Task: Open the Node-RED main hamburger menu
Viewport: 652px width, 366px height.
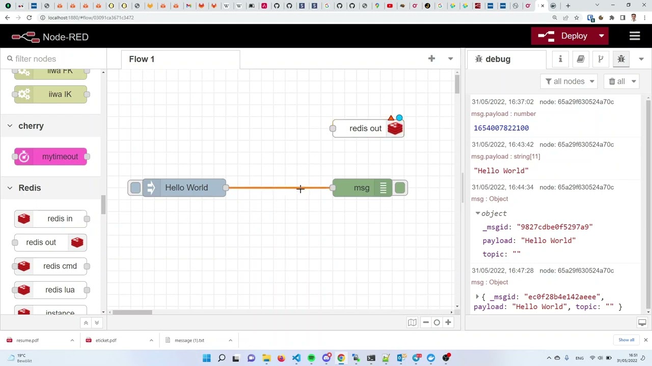Action: point(635,36)
